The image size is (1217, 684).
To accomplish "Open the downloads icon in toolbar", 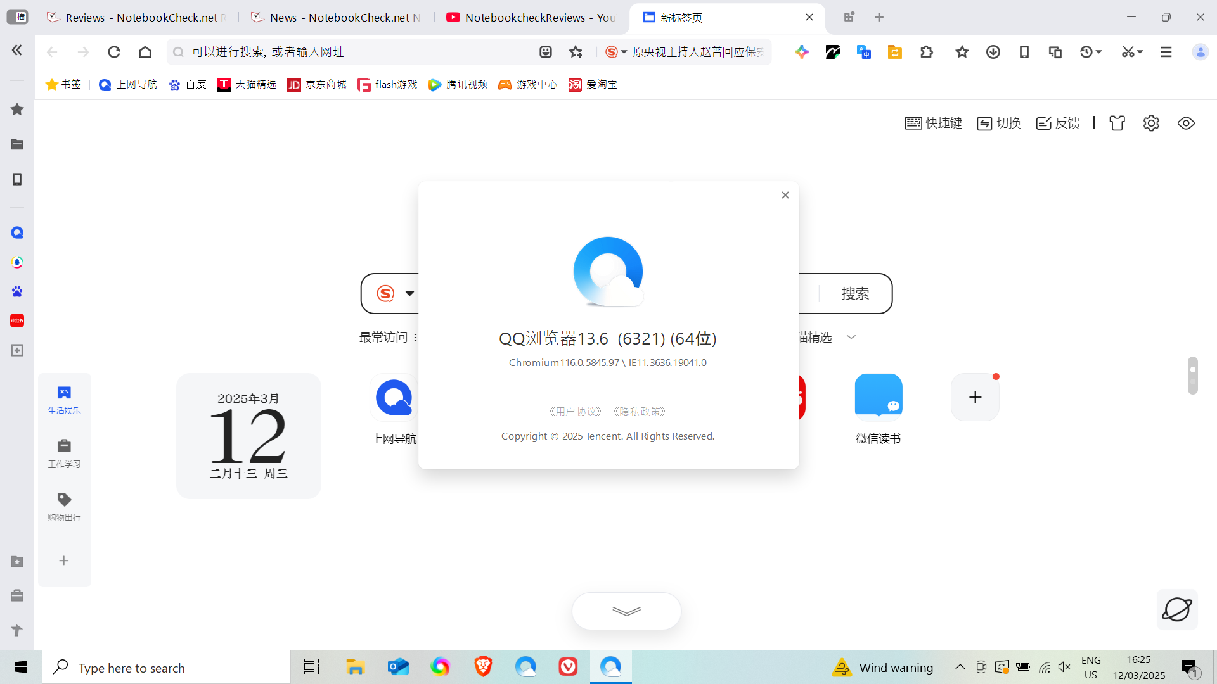I will click(993, 52).
